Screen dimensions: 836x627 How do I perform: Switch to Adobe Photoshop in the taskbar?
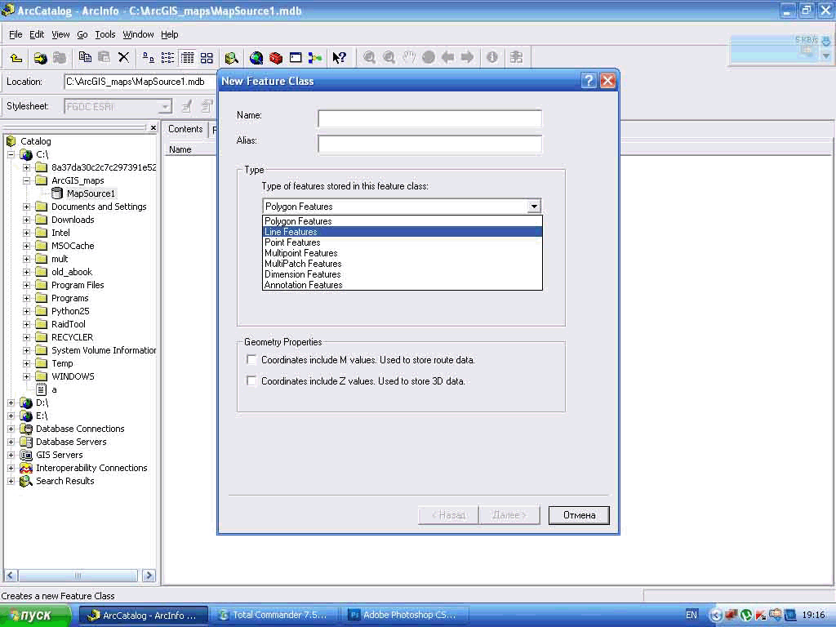click(x=405, y=616)
